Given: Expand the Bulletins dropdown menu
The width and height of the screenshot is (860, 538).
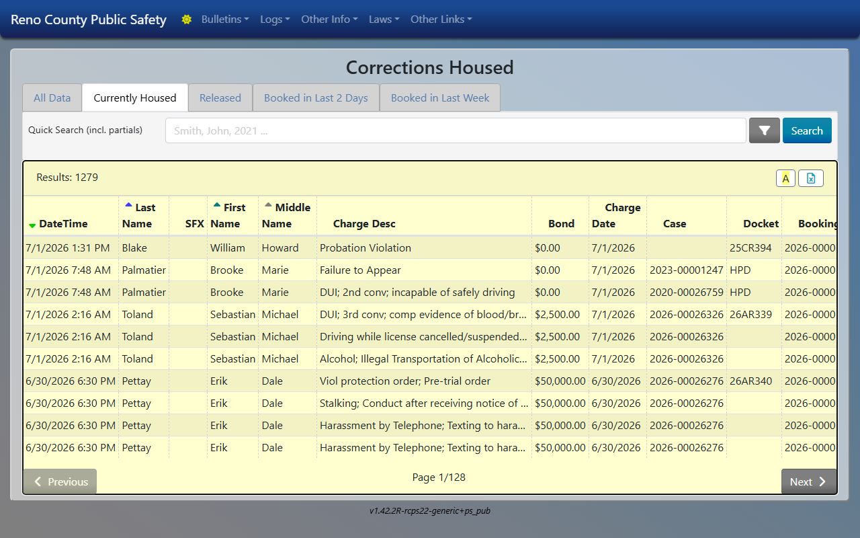Looking at the screenshot, I should tap(225, 20).
